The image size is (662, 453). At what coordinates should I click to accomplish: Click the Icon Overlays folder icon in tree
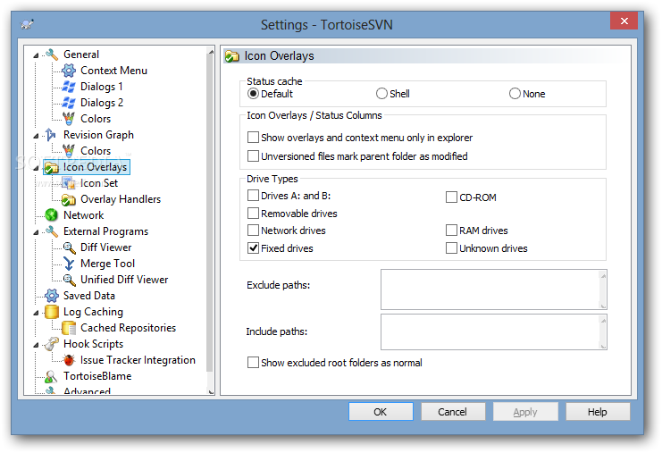(x=52, y=168)
